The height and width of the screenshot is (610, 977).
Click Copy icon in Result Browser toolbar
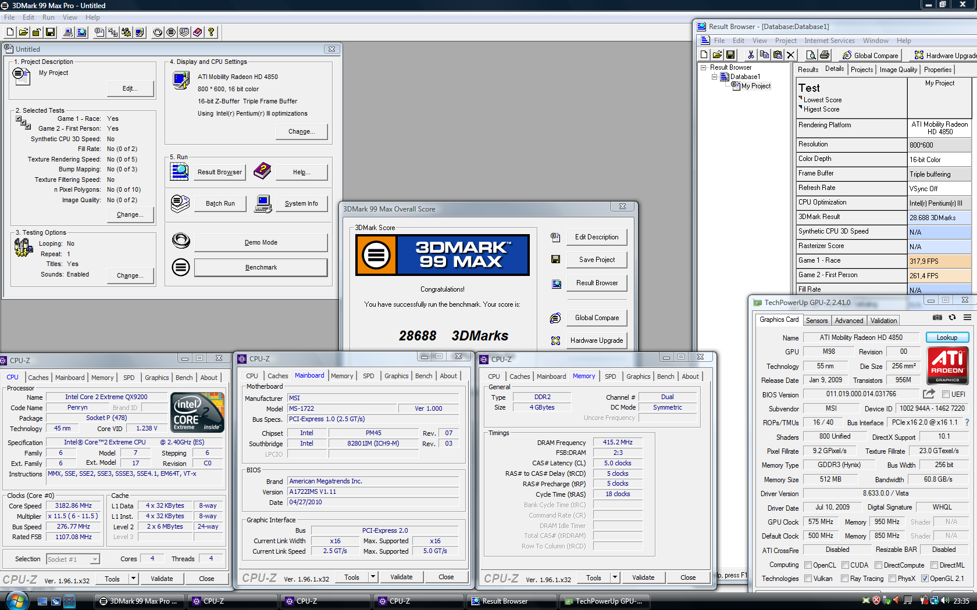[x=764, y=55]
